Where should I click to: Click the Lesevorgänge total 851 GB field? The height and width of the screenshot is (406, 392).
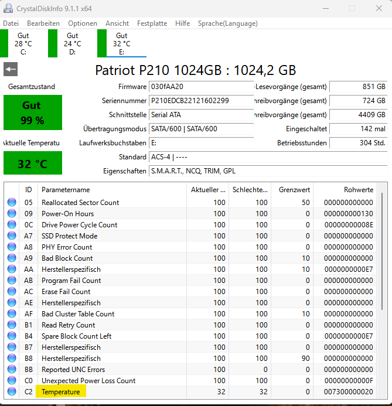[359, 87]
